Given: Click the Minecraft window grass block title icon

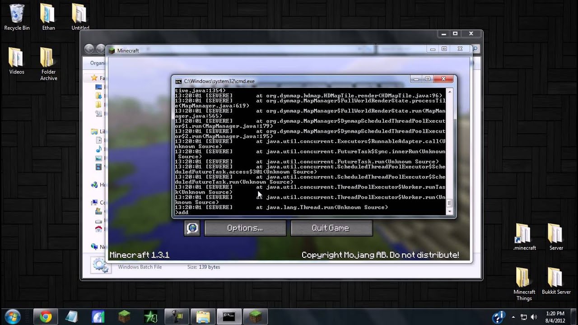Looking at the screenshot, I should [112, 51].
